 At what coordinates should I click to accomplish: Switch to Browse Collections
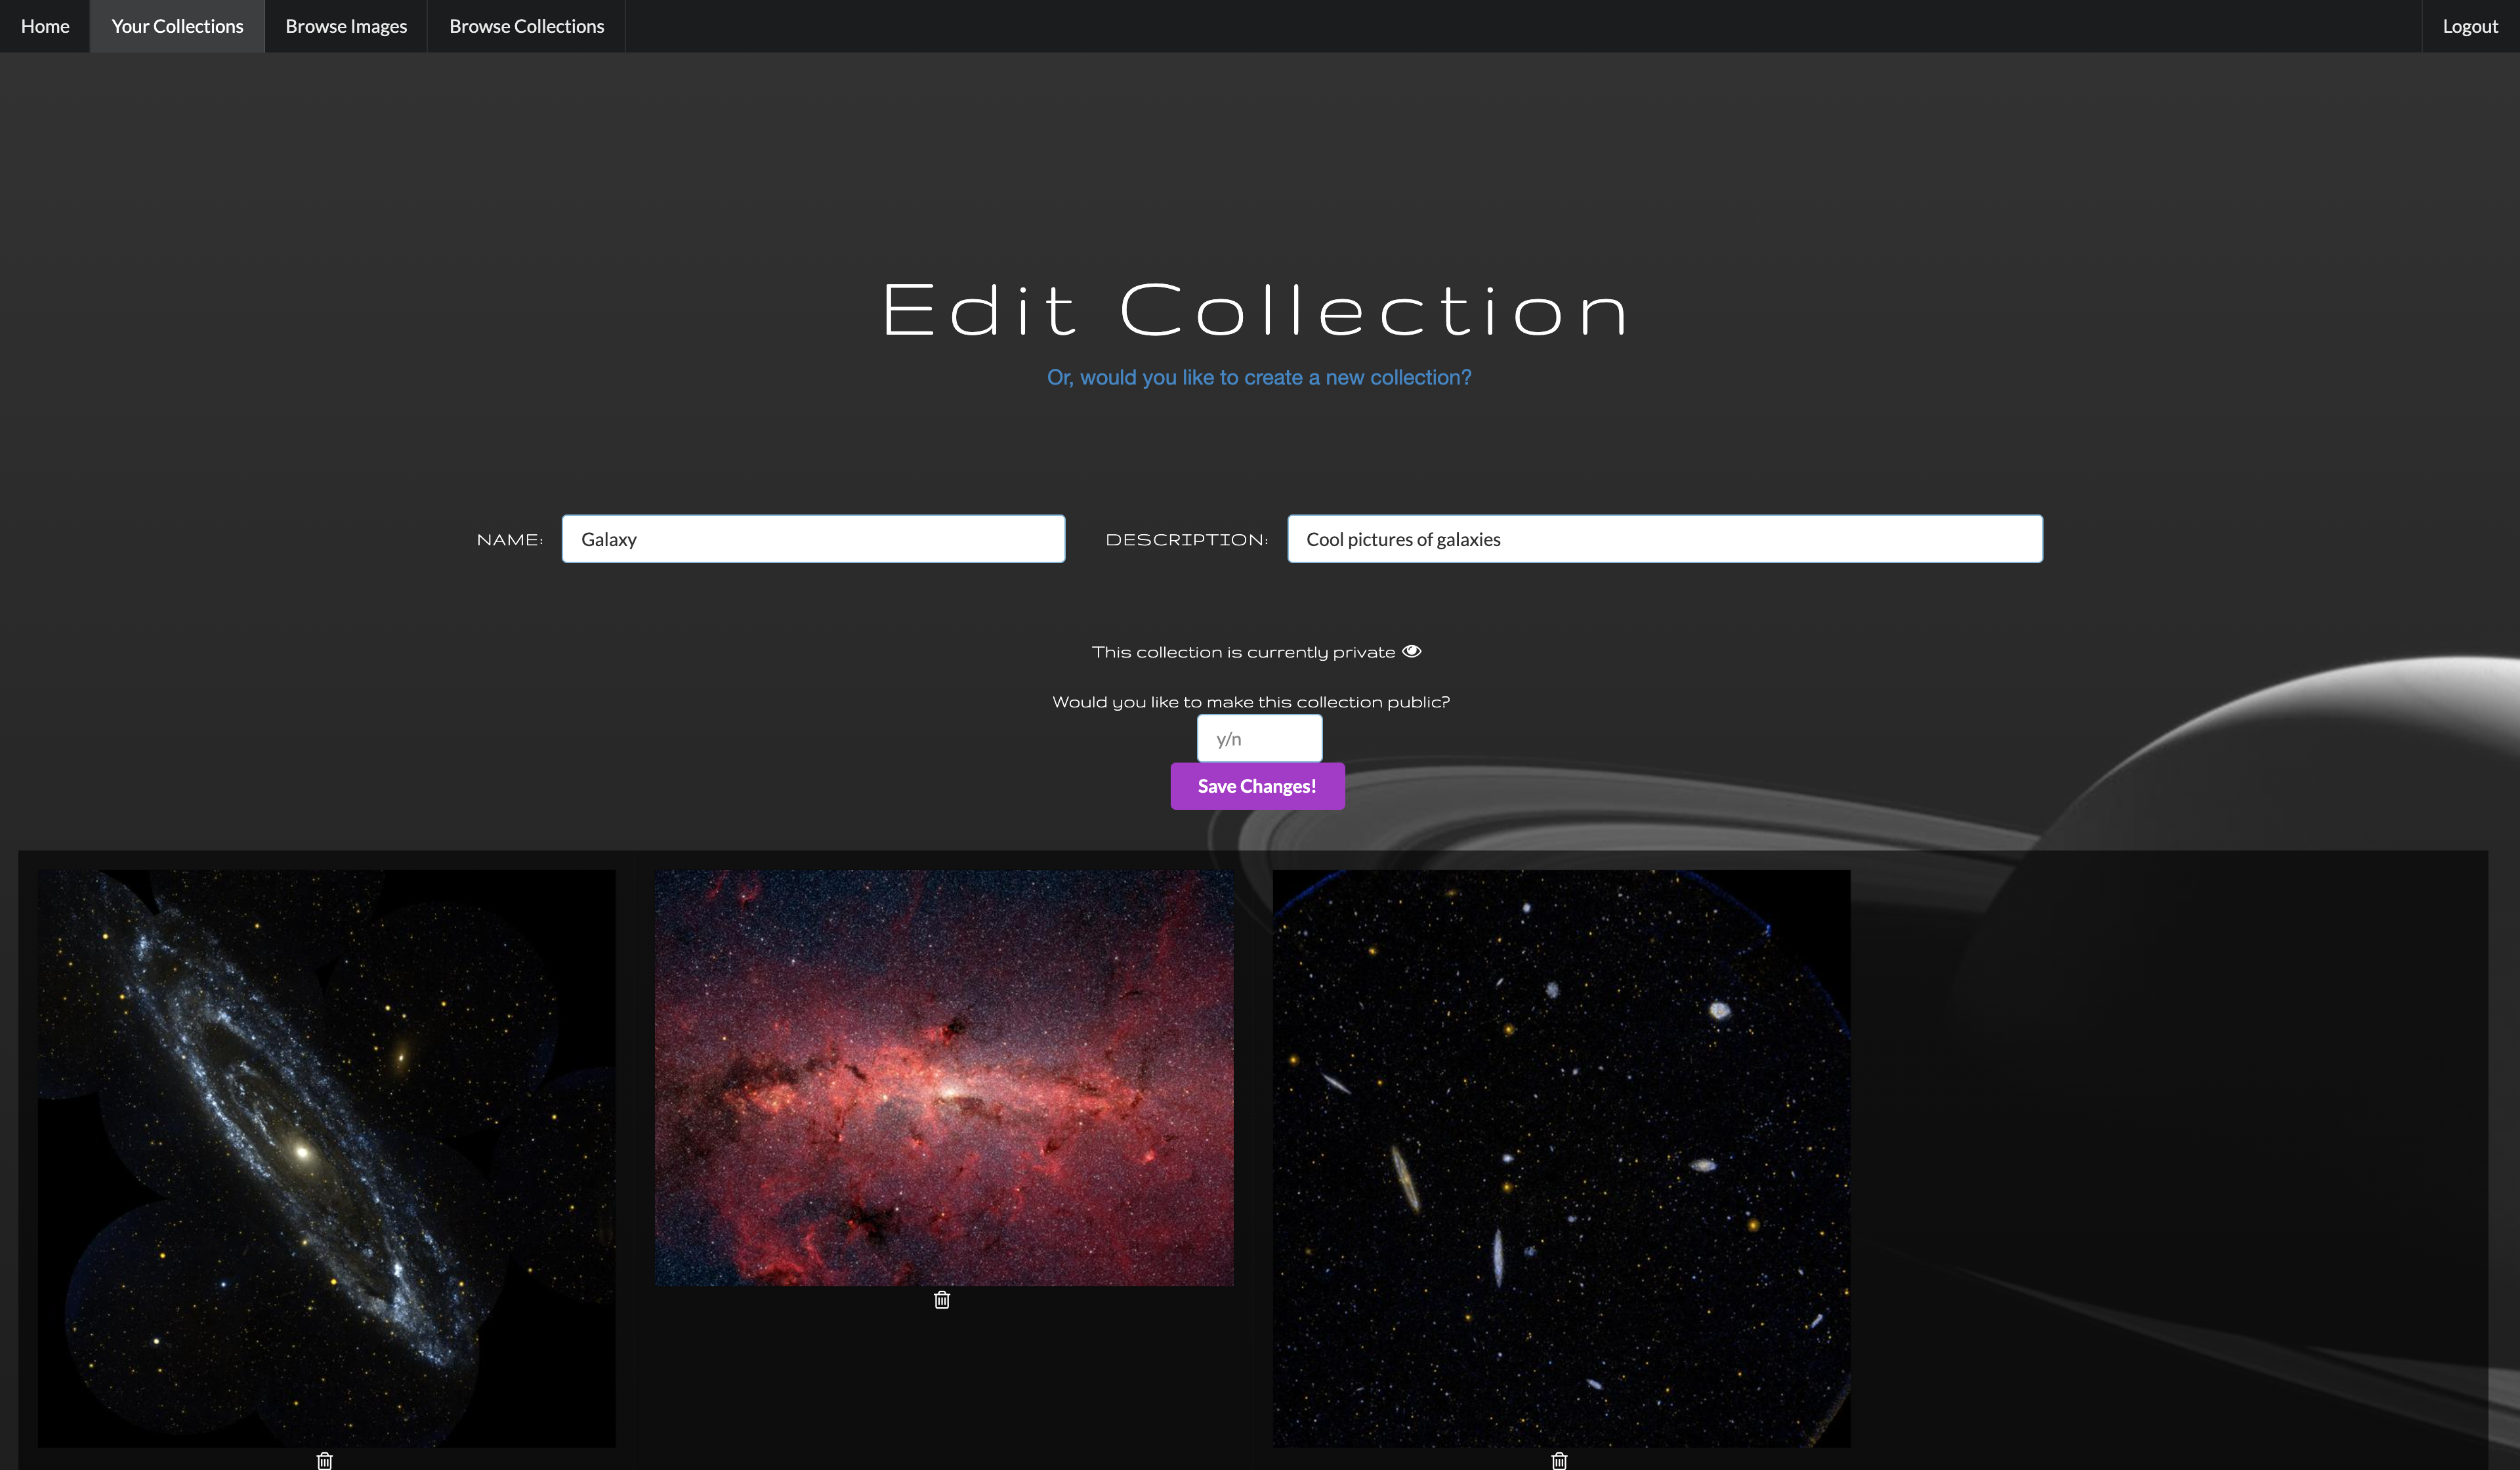[x=526, y=26]
